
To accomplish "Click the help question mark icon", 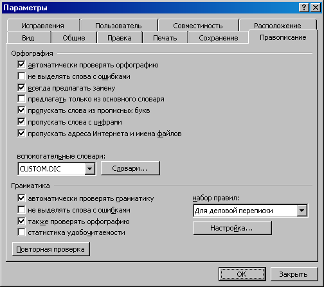I will pos(304,8).
